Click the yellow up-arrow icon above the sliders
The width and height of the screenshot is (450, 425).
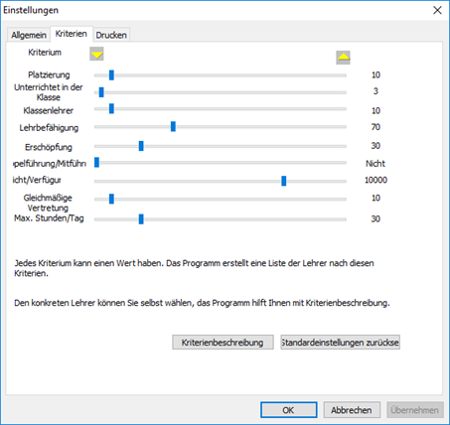click(x=343, y=58)
